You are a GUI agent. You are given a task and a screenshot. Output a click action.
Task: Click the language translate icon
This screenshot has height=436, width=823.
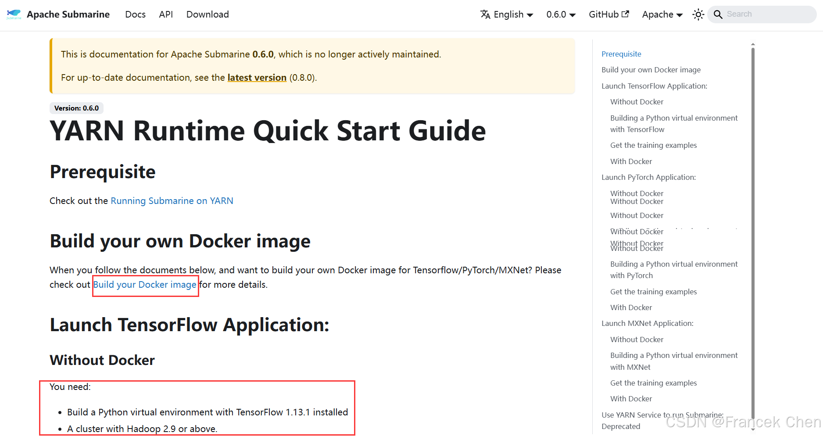pos(485,14)
